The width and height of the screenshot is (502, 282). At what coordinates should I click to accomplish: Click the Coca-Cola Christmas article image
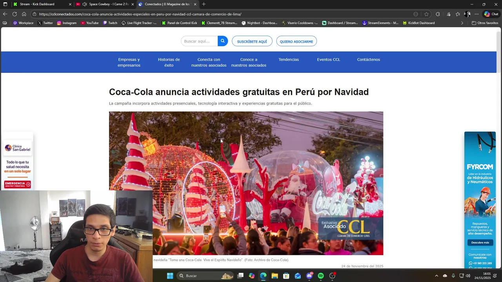[x=246, y=183]
